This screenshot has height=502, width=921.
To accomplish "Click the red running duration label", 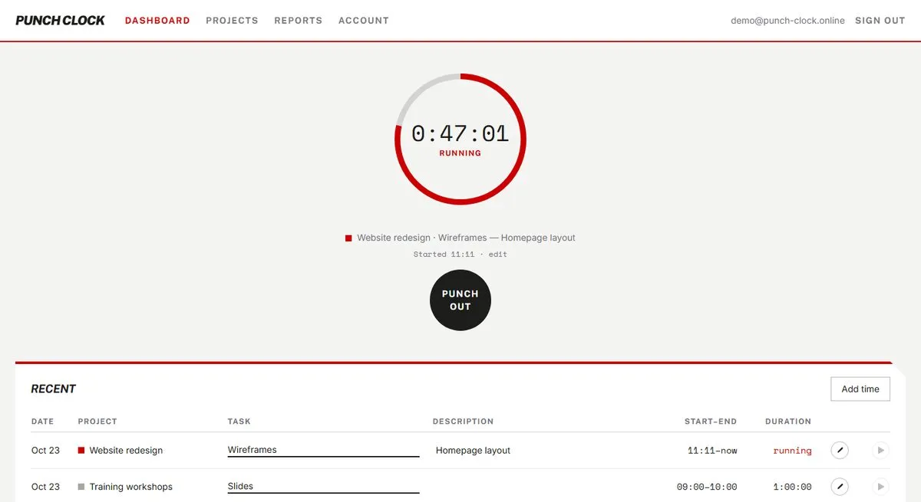I will pyautogui.click(x=792, y=451).
